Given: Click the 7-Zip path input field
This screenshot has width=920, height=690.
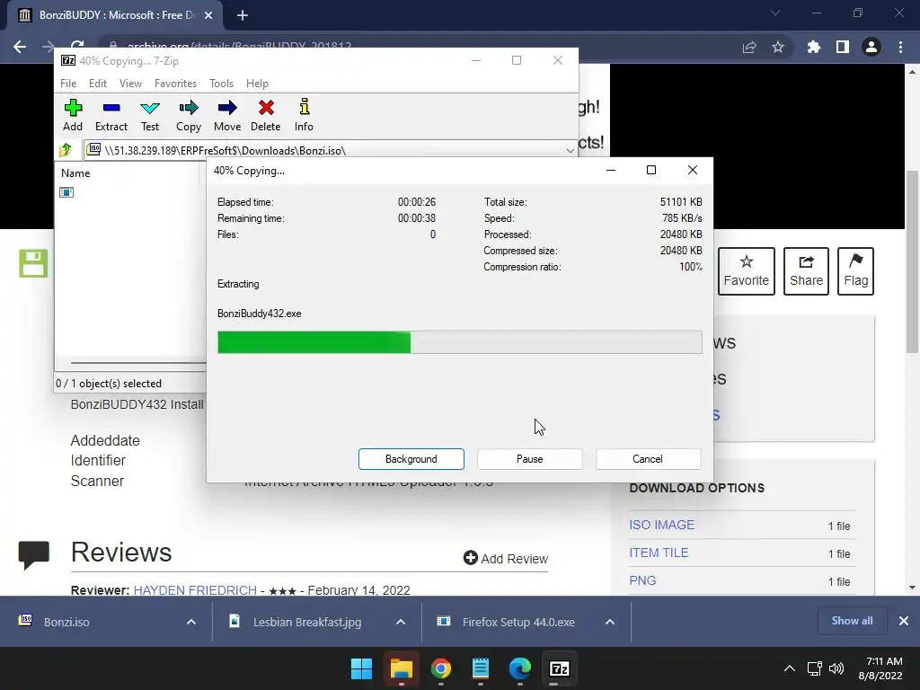Looking at the screenshot, I should tap(331, 151).
